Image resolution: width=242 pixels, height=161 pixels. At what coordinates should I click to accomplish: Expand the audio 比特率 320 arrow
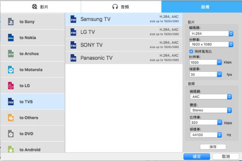[220, 122]
